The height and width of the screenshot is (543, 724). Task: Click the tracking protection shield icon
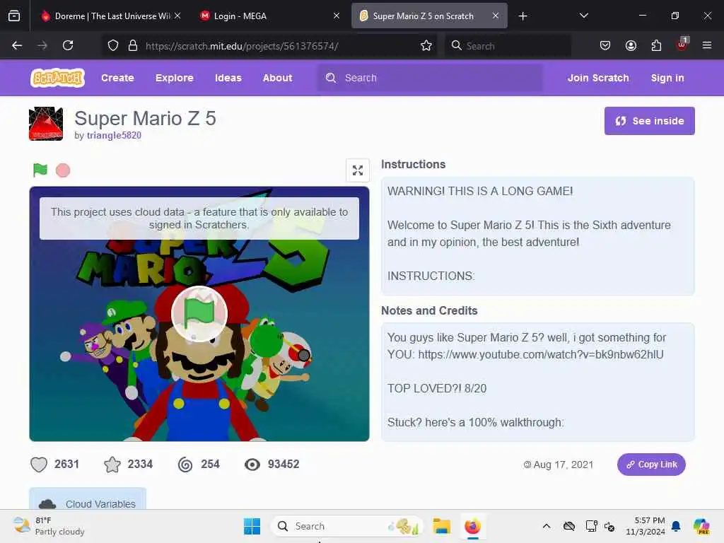pyautogui.click(x=113, y=46)
